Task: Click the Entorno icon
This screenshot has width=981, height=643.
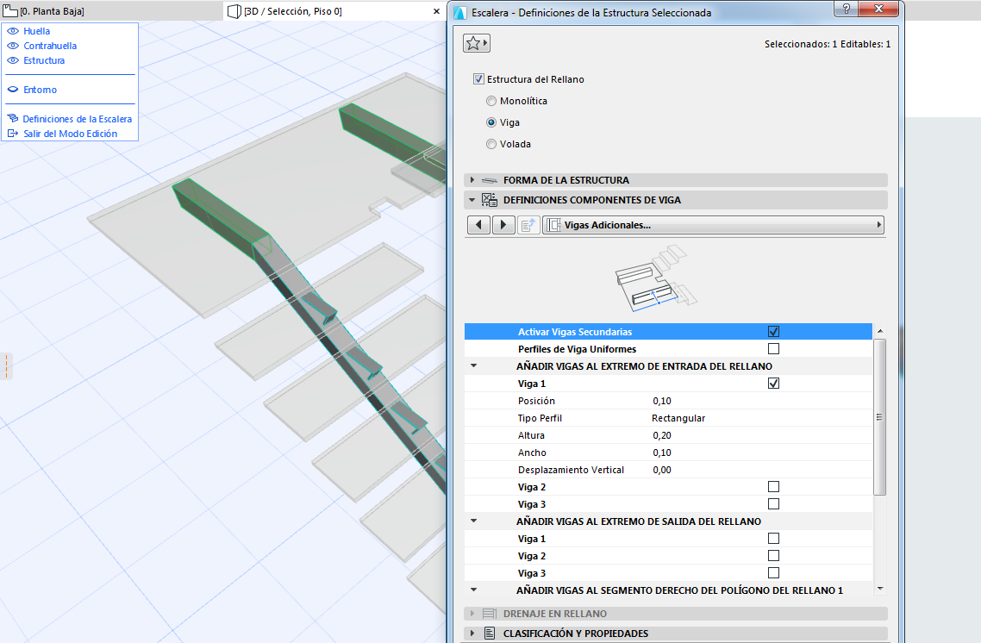Action: [x=13, y=90]
